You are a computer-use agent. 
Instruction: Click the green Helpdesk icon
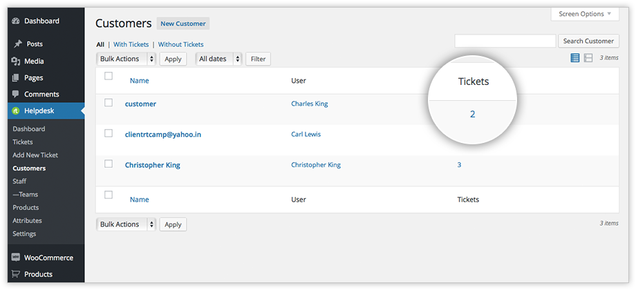(x=16, y=112)
